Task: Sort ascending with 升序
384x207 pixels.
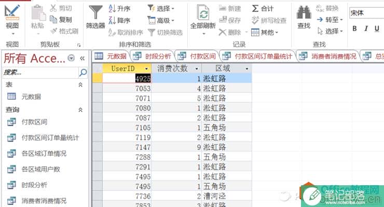Action: click(119, 9)
